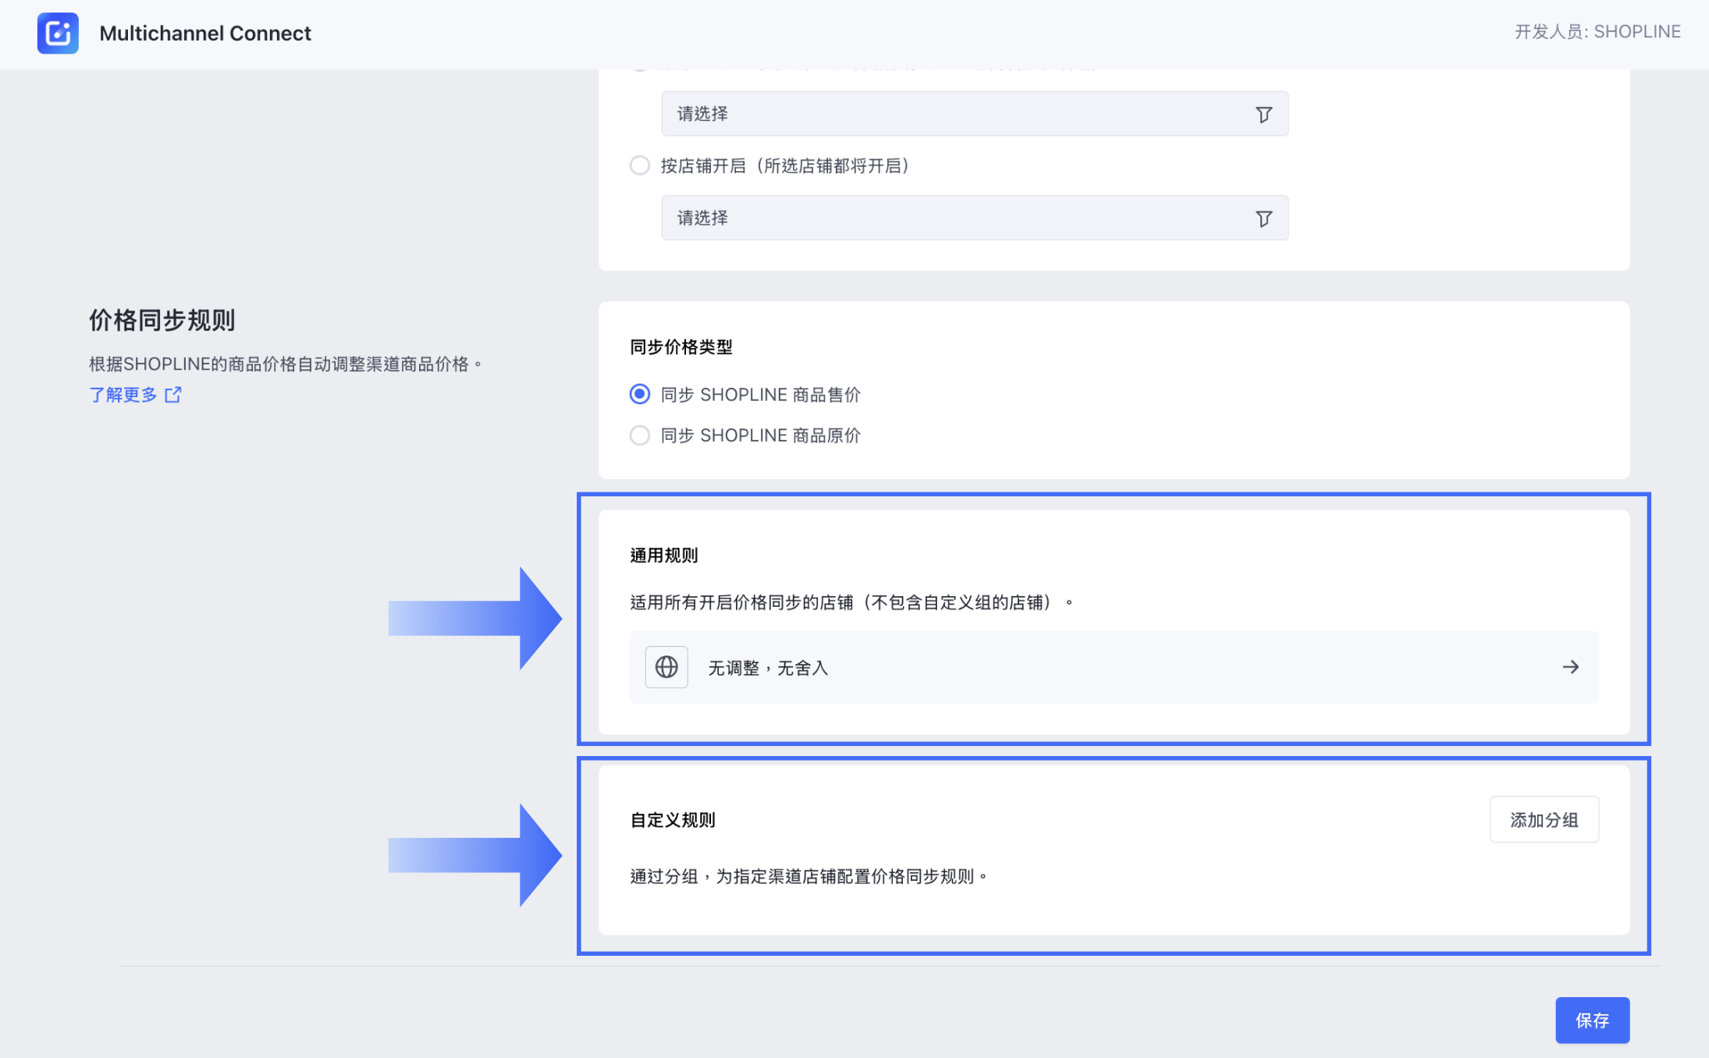Open the 了解更多 link
The width and height of the screenshot is (1709, 1058).
[123, 395]
